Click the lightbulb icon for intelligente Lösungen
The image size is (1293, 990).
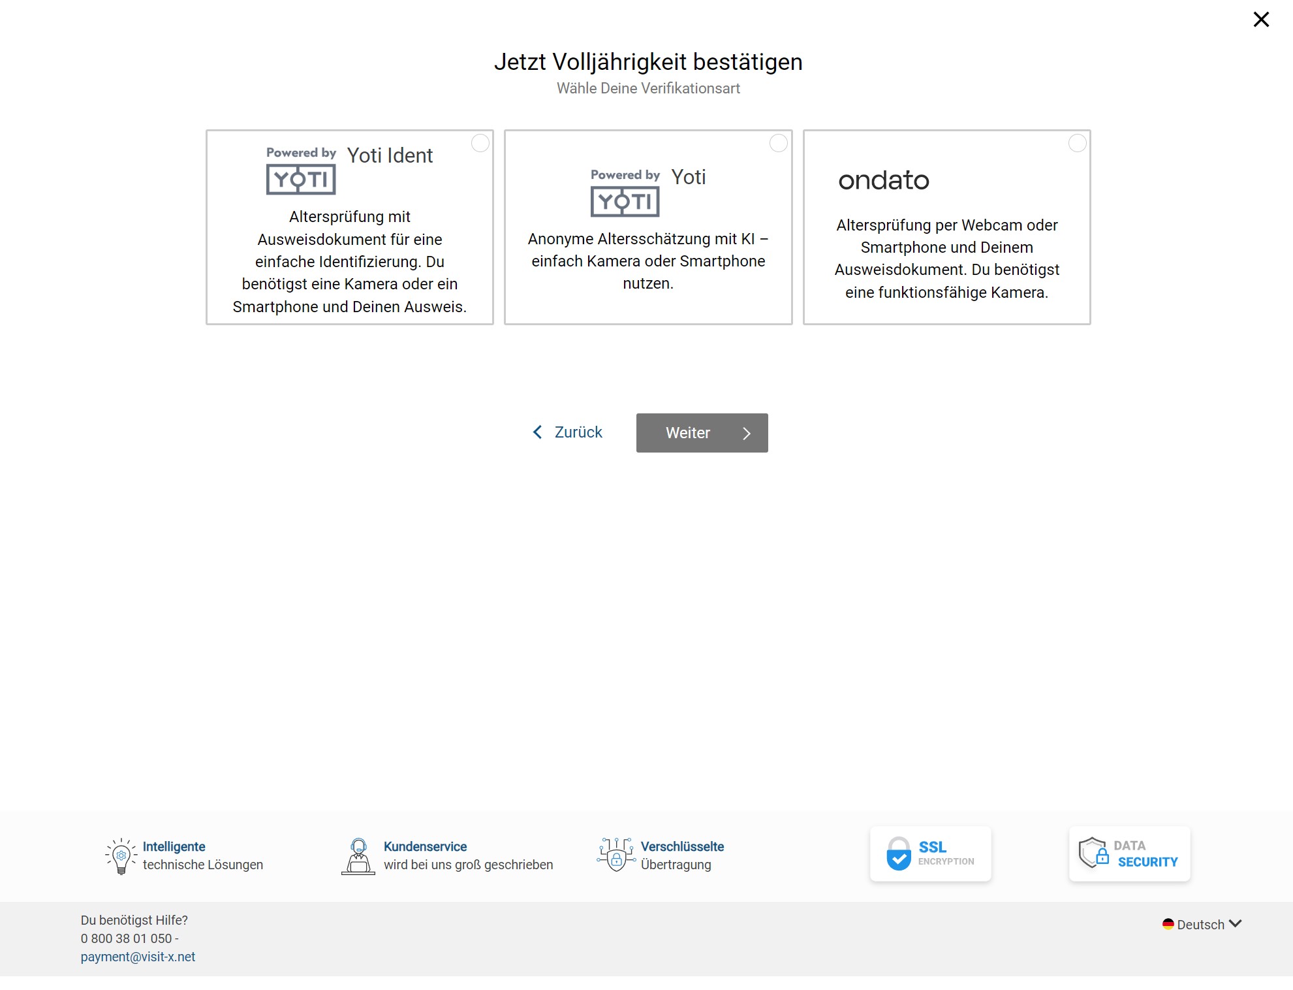120,855
